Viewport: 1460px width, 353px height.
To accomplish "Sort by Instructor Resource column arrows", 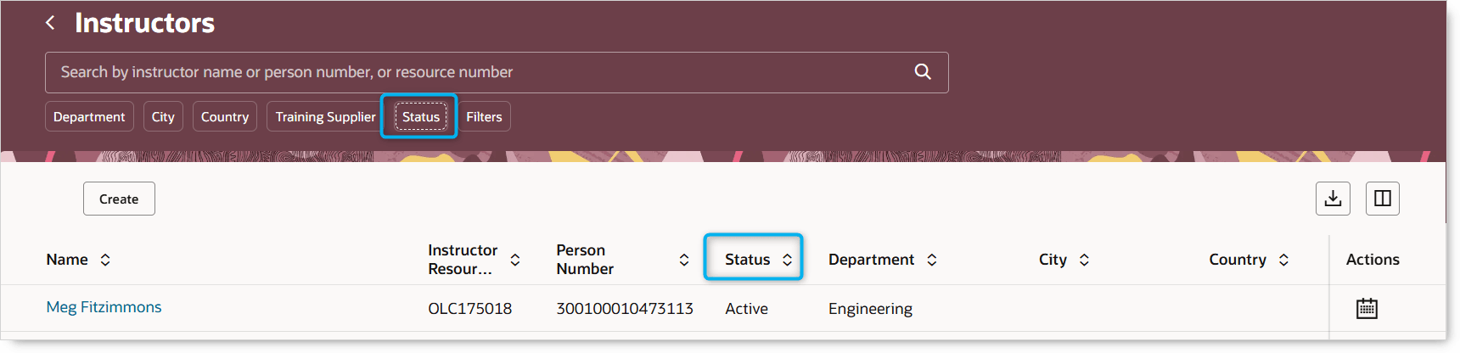I will click(x=515, y=260).
